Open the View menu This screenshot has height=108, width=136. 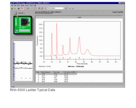tap(19, 6)
